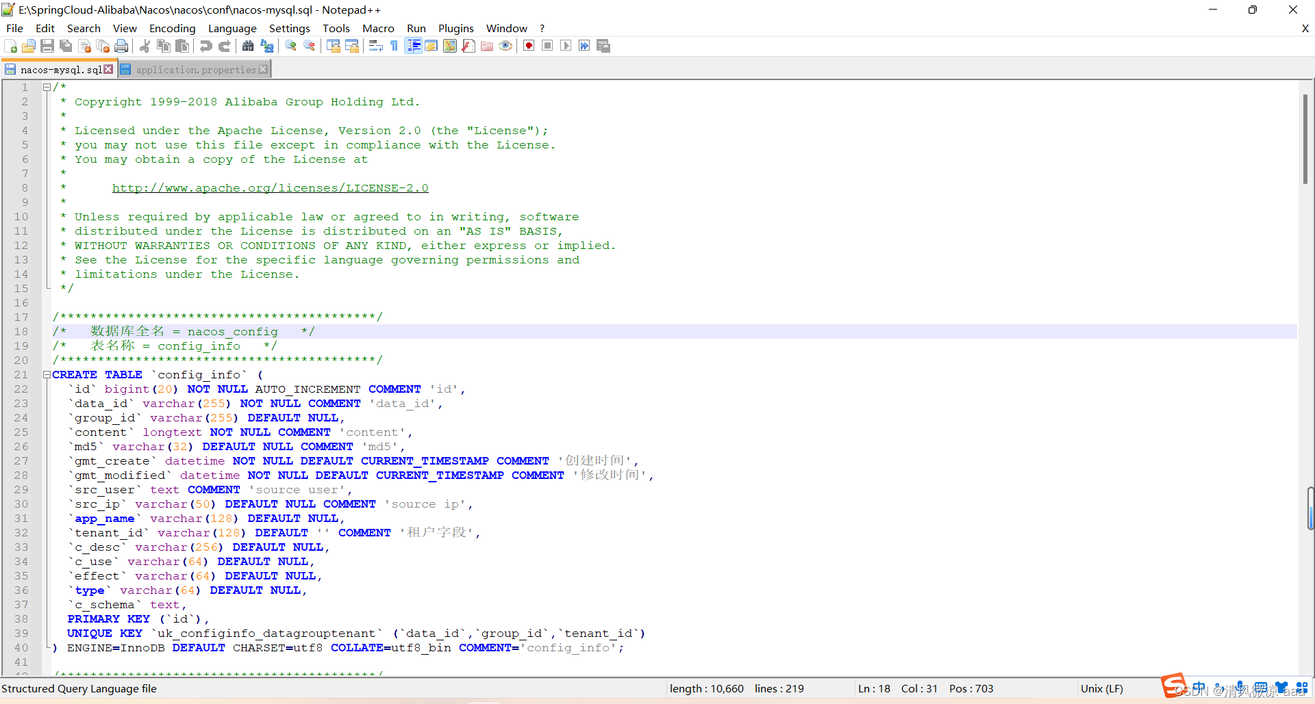Open the Replace dialog toolbar icon

click(267, 46)
